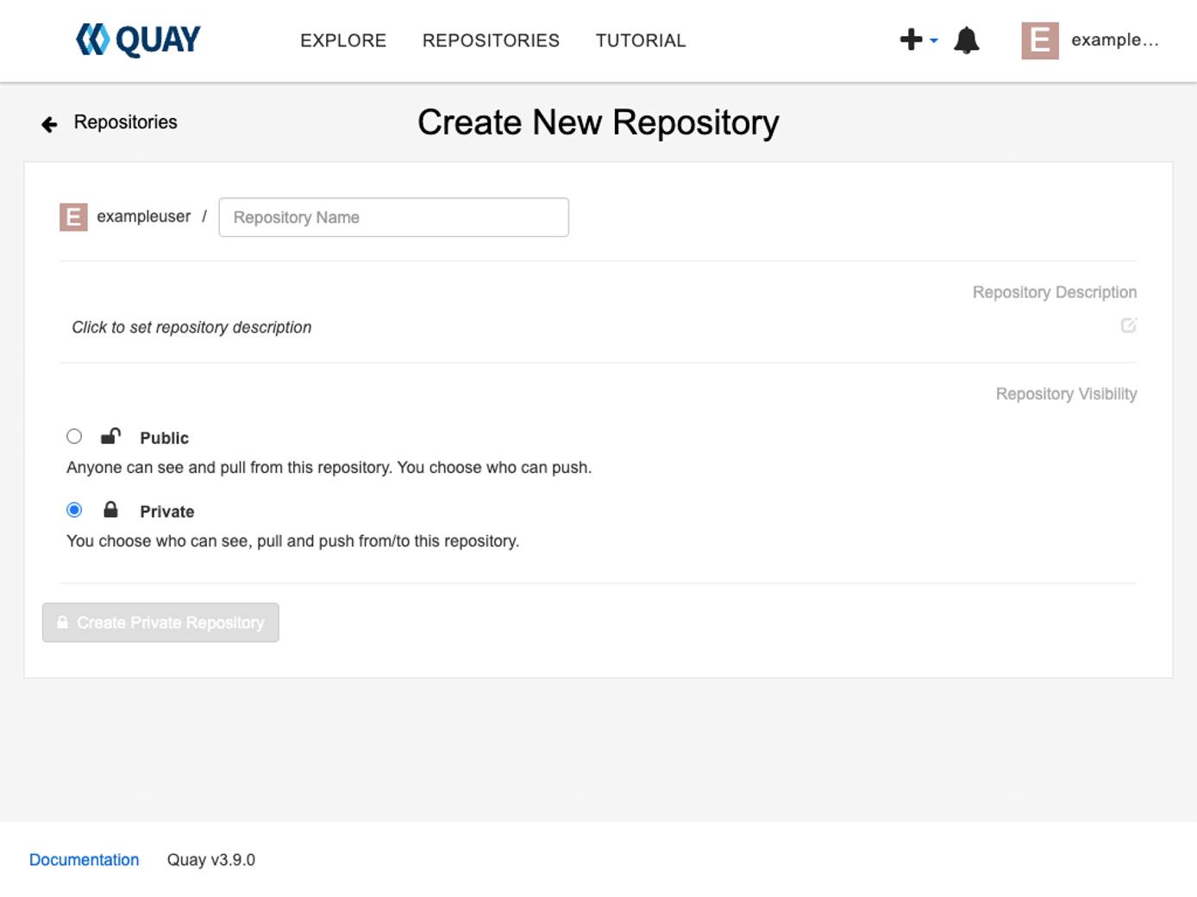Image resolution: width=1197 pixels, height=897 pixels.
Task: Click the closed padlock icon next to Private
Action: pos(110,509)
